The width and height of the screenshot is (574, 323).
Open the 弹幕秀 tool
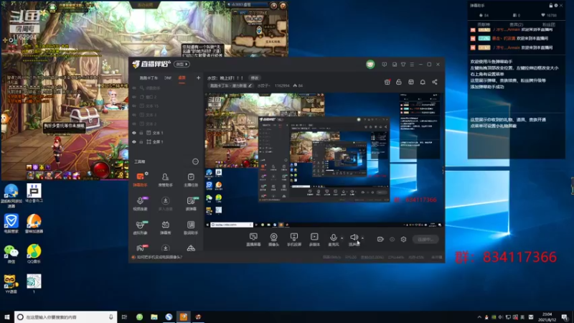[x=166, y=228]
